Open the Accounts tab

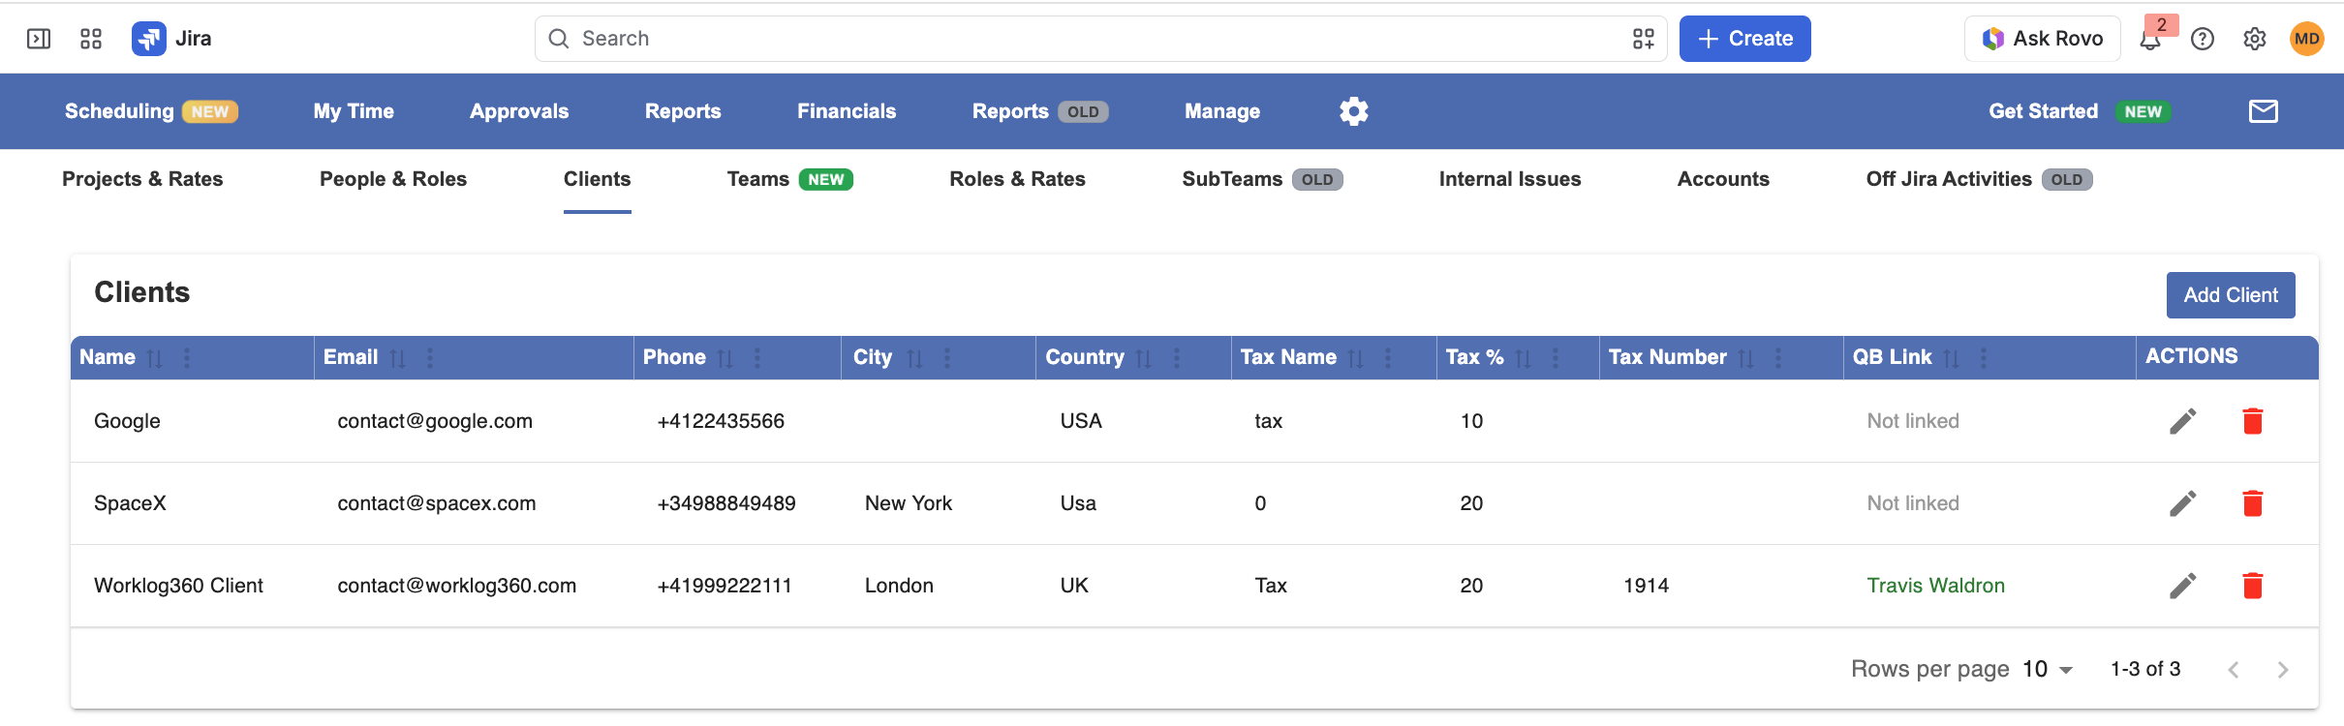click(x=1723, y=179)
